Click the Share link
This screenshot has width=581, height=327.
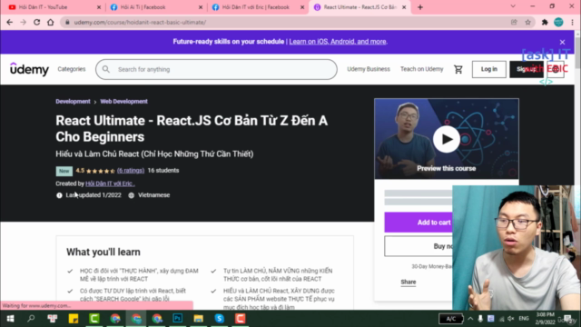click(x=409, y=282)
